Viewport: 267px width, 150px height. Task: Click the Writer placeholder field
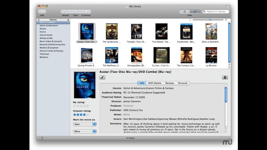(127, 115)
